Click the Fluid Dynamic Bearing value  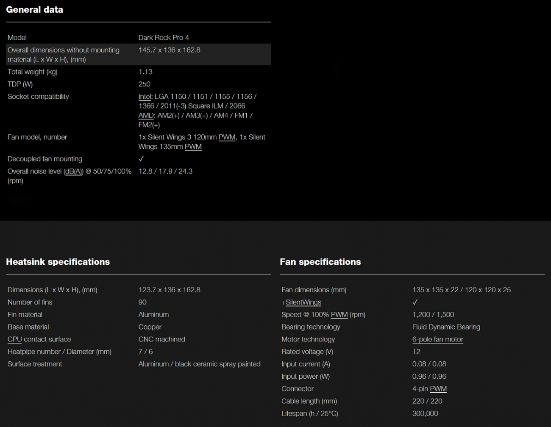click(x=446, y=327)
